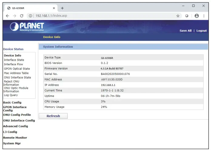Image resolution: width=211 pixels, height=151 pixels.
Task: Expand the System Mgr section
Action: pyautogui.click(x=12, y=143)
